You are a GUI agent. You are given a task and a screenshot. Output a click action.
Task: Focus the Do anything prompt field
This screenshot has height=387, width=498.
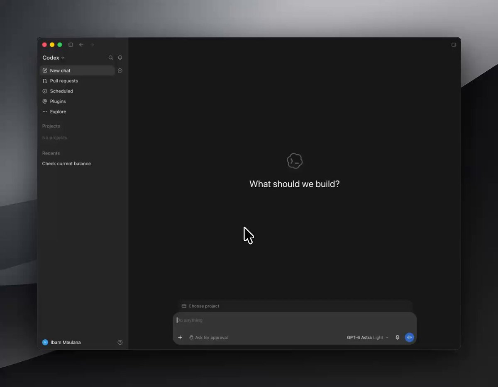(x=295, y=320)
